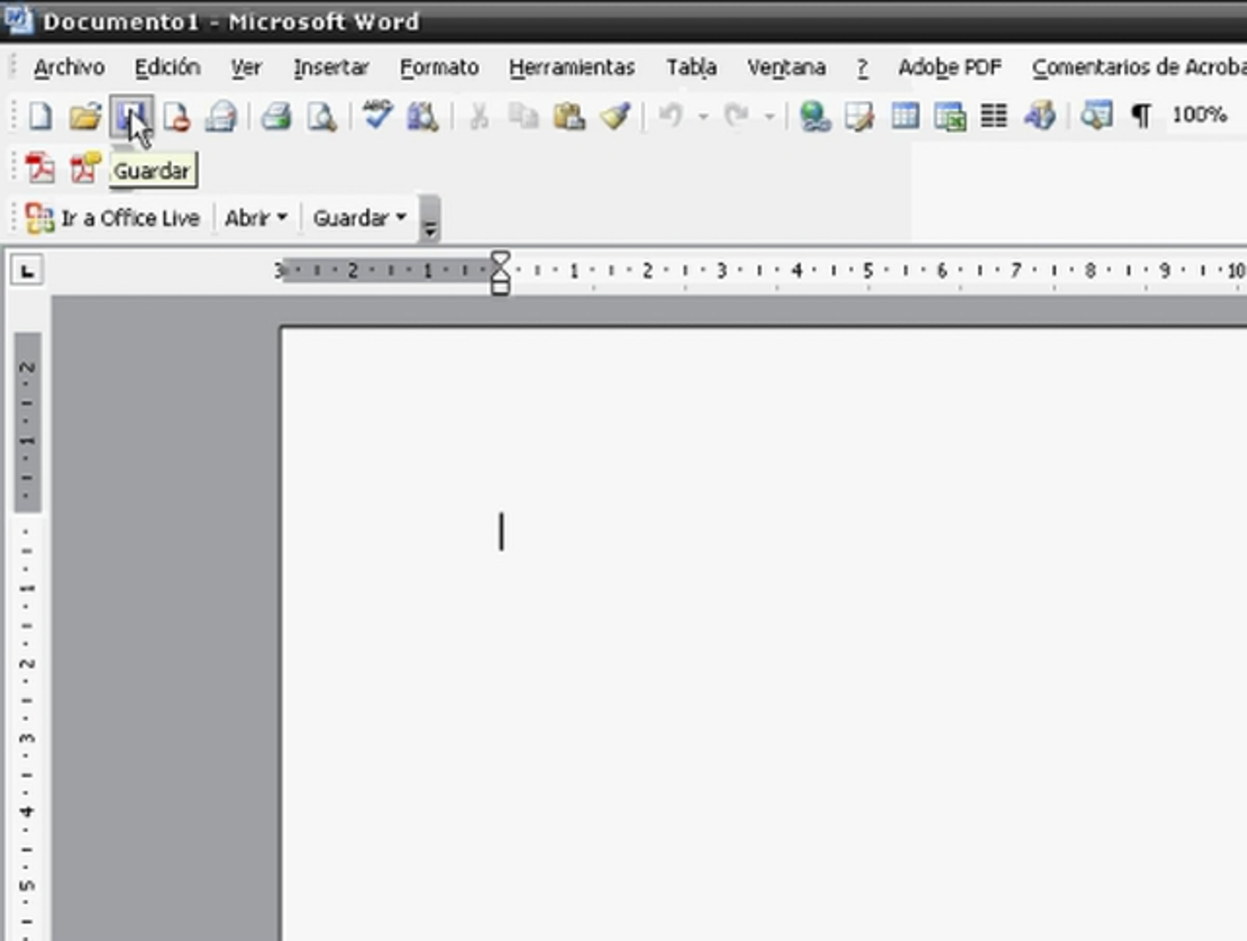Open Print Preview with the magnifier icon
Image resolution: width=1247 pixels, height=941 pixels.
(321, 117)
